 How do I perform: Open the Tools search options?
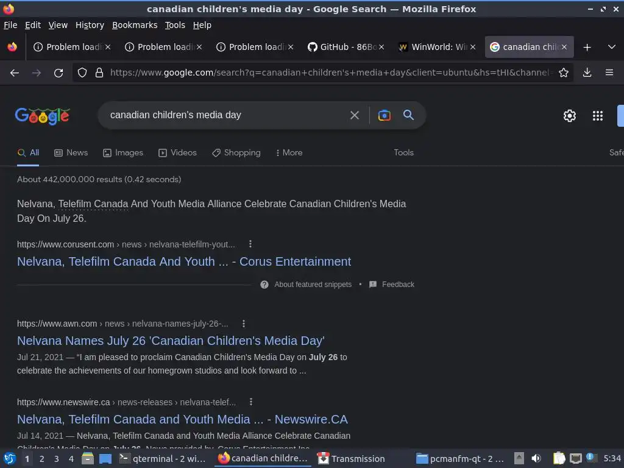403,153
